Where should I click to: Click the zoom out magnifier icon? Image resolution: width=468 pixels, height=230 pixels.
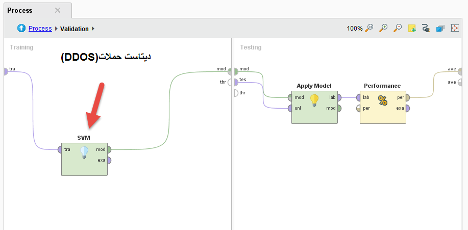(398, 29)
